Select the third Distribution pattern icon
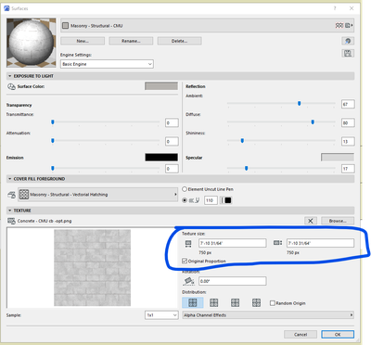 pos(235,302)
